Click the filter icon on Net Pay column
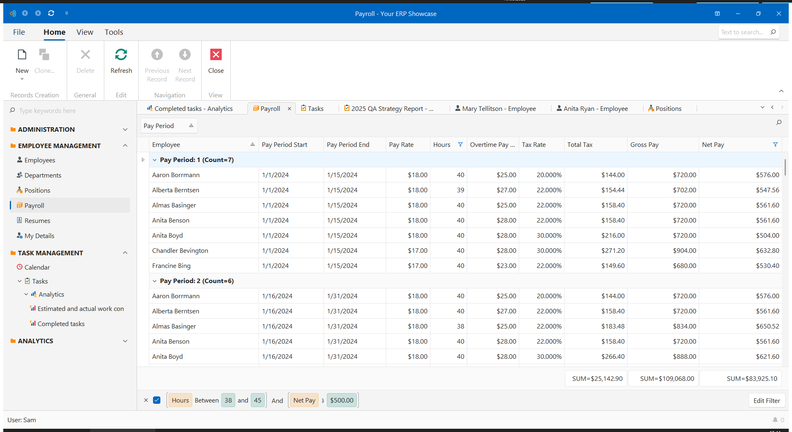Image resolution: width=792 pixels, height=432 pixels. point(775,144)
